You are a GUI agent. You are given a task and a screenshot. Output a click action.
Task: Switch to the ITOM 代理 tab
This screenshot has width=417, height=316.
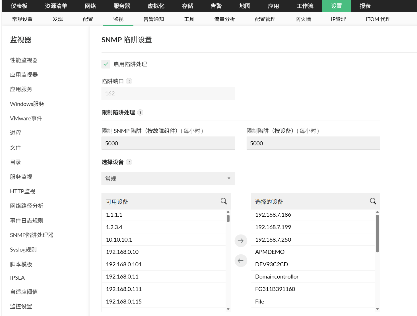coord(378,19)
